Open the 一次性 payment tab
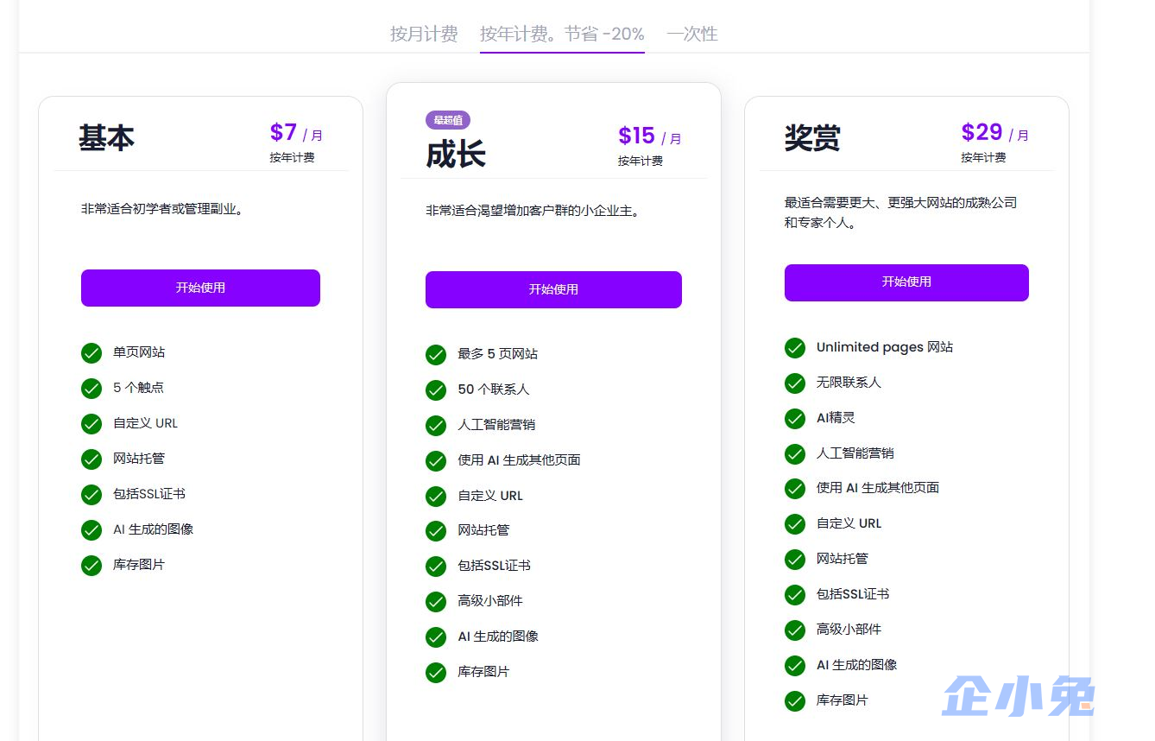Screen dimensions: 1155x741 [x=691, y=34]
